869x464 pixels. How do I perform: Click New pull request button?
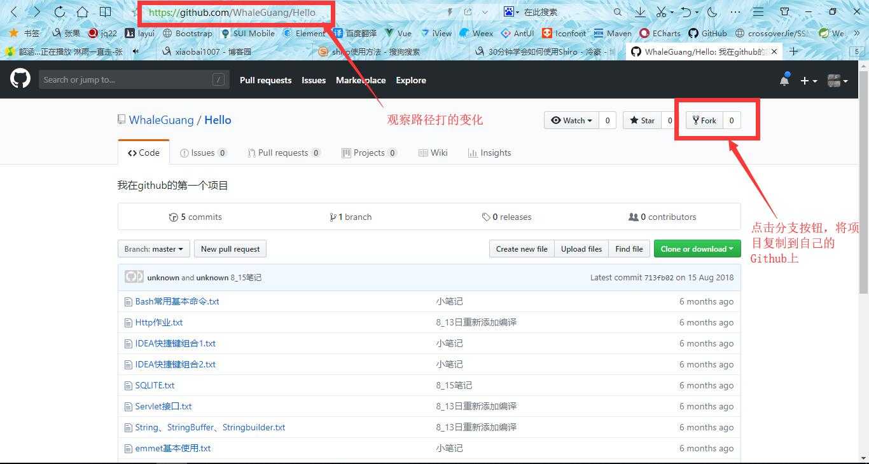[230, 249]
